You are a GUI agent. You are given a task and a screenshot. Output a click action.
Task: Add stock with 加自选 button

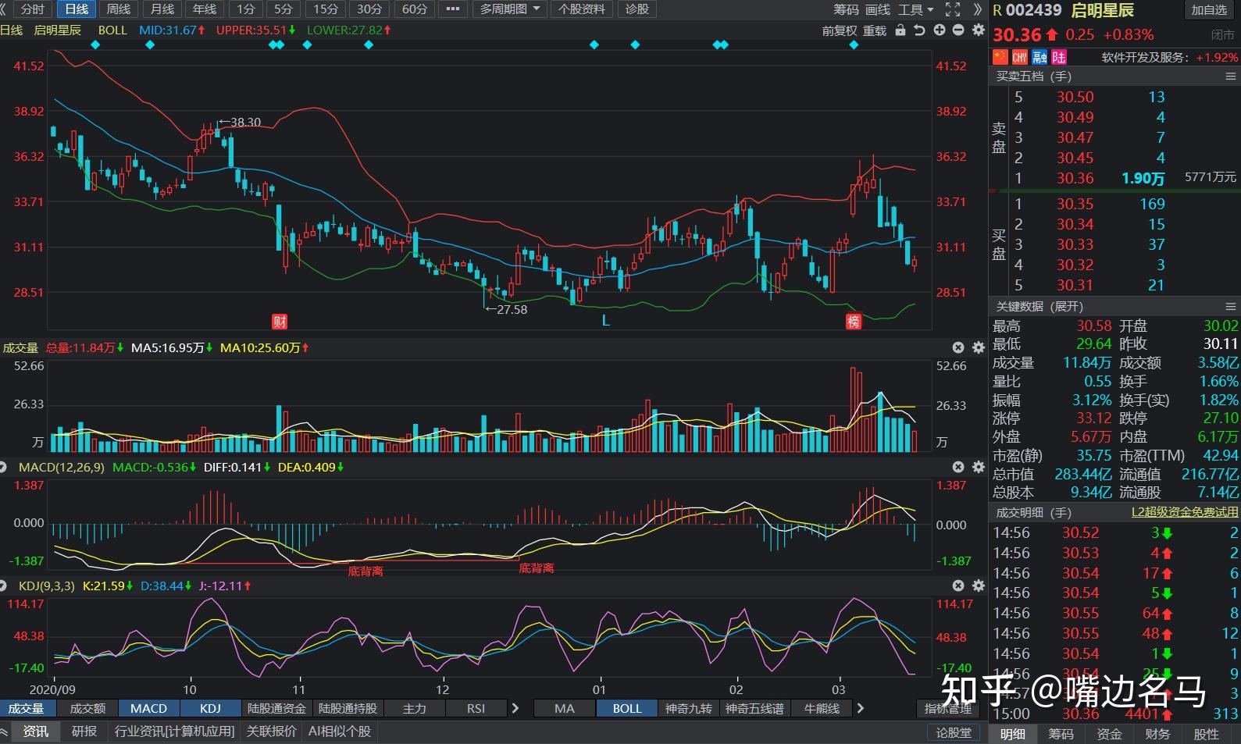1209,9
